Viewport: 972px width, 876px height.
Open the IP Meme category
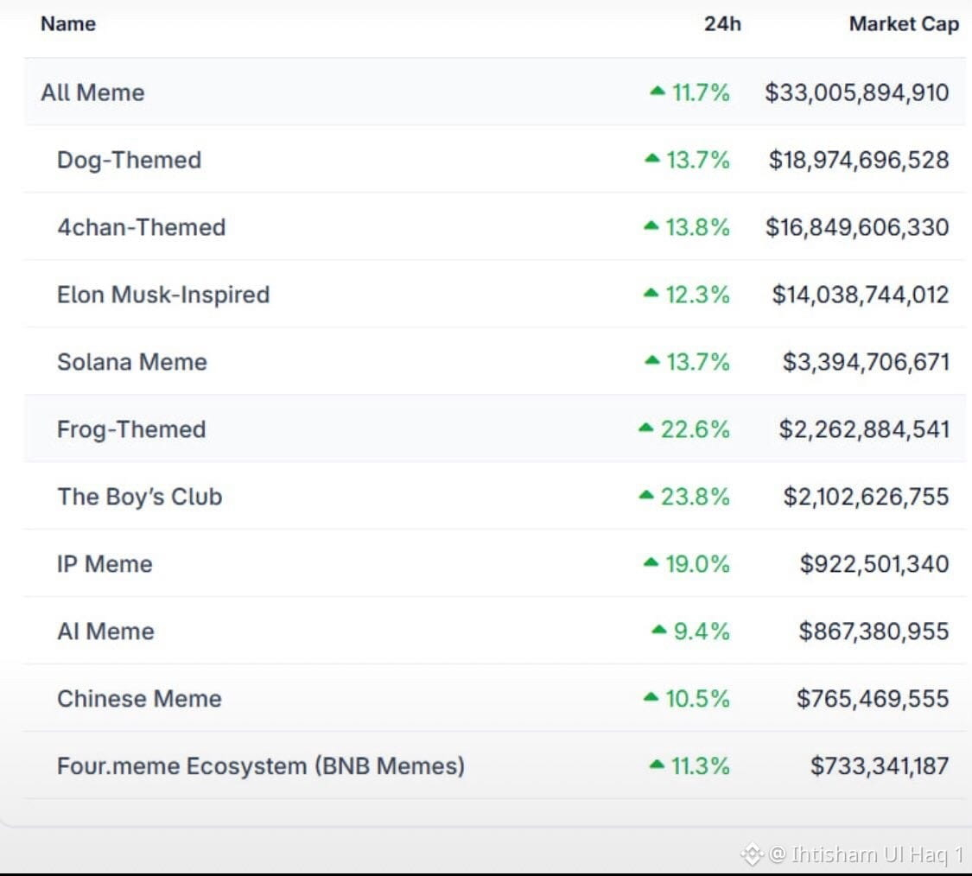pyautogui.click(x=105, y=564)
